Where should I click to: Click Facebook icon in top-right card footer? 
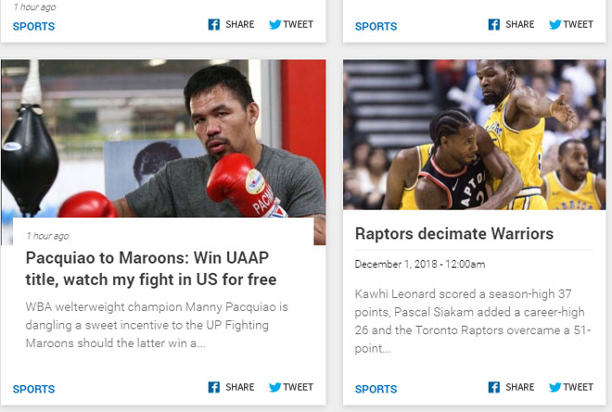(493, 24)
